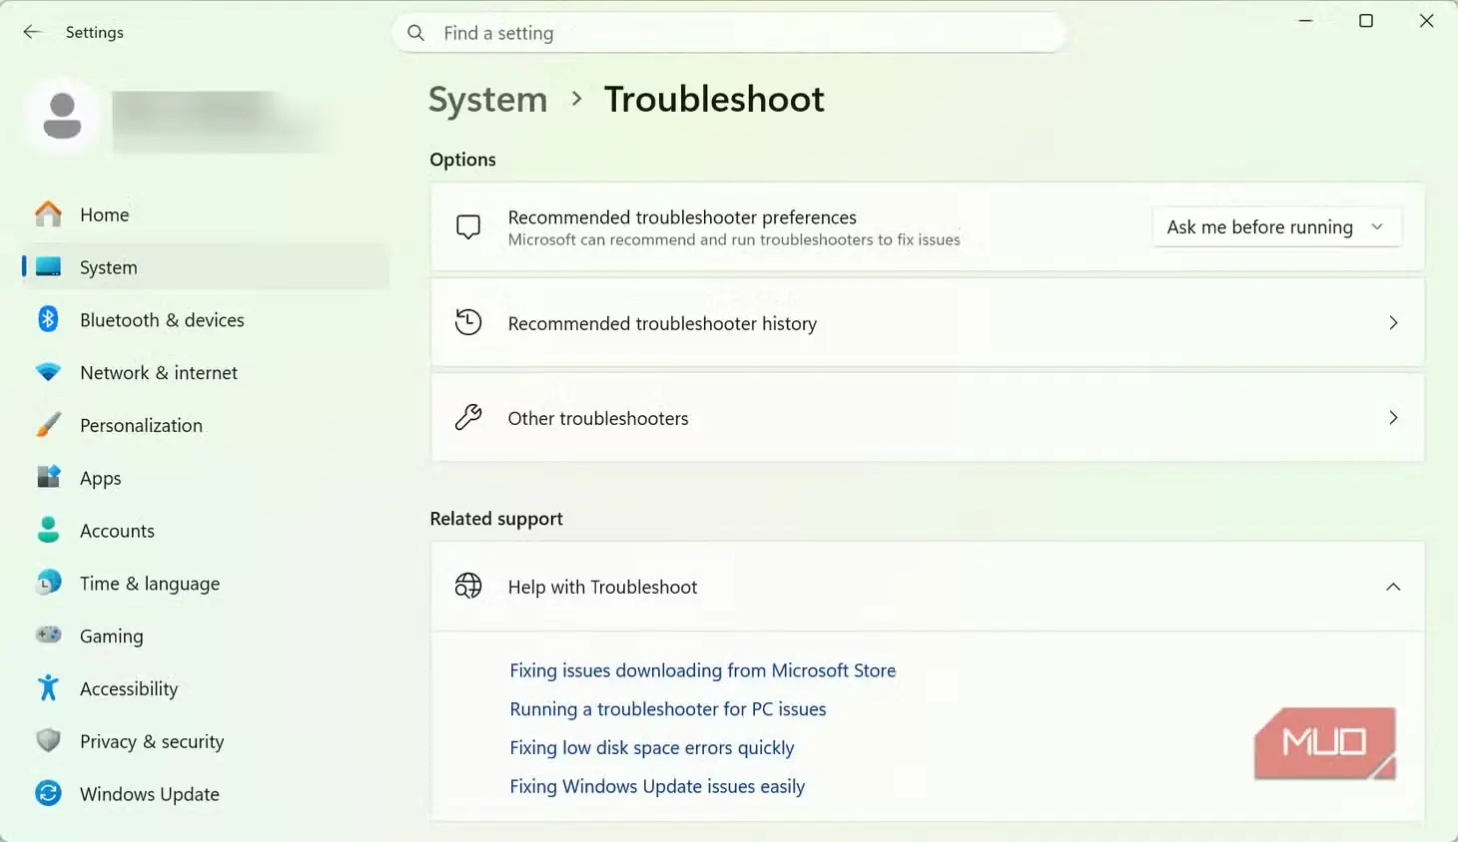Viewport: 1458px width, 842px height.
Task: Open Bluetooth & devices settings
Action: click(205, 320)
